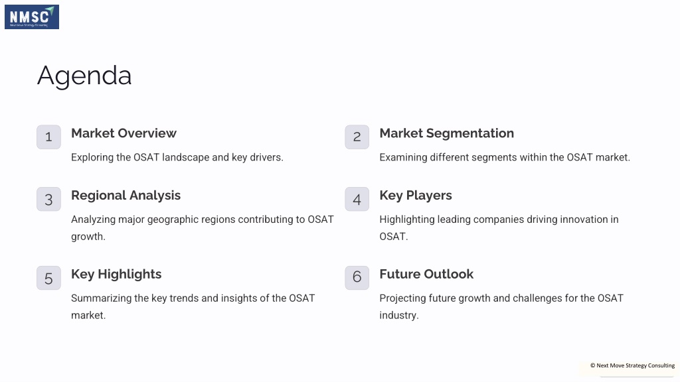
Task: Open the Market Segmentation heading
Action: tap(447, 133)
